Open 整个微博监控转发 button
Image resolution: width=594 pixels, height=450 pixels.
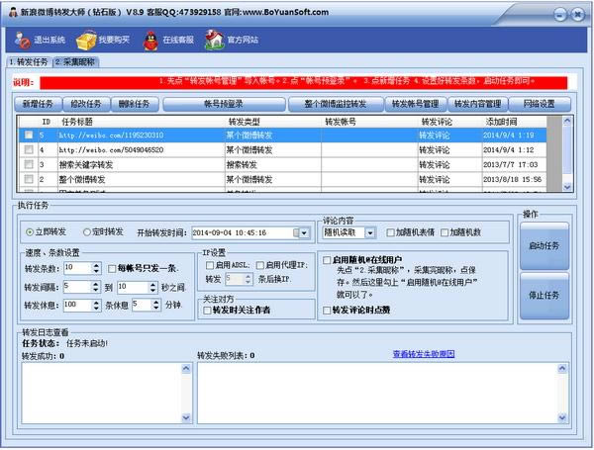tap(336, 104)
